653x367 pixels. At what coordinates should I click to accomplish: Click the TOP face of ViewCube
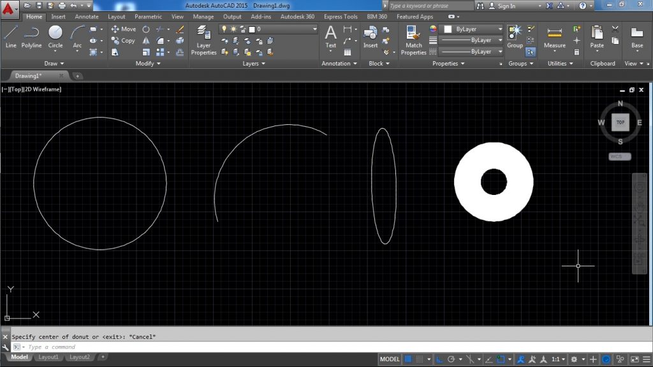620,122
